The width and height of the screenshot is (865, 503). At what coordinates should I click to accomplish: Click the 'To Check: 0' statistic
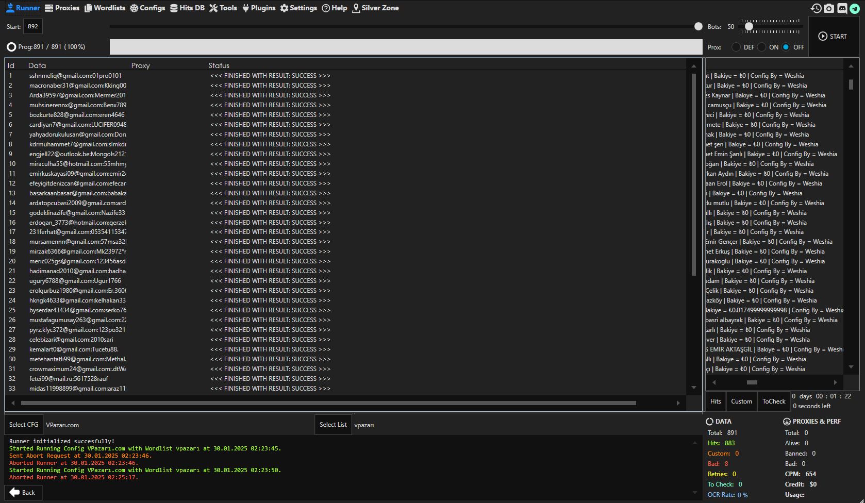725,484
